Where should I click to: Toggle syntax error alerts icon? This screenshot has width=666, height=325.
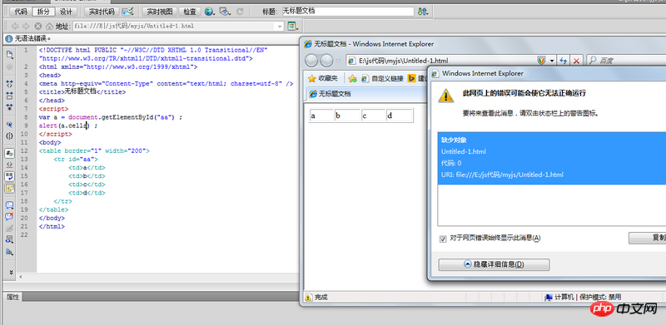(x=9, y=189)
